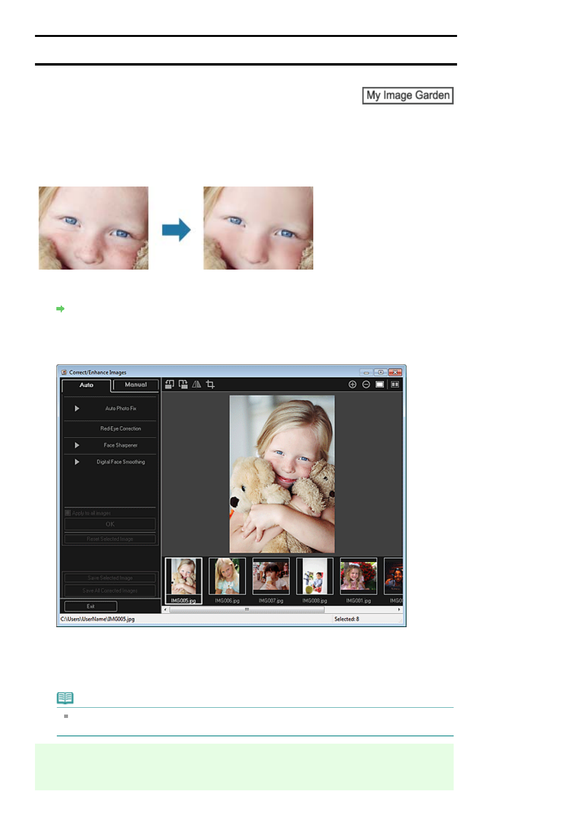This screenshot has width=578, height=818.
Task: Switch to the Manual tab
Action: (136, 385)
